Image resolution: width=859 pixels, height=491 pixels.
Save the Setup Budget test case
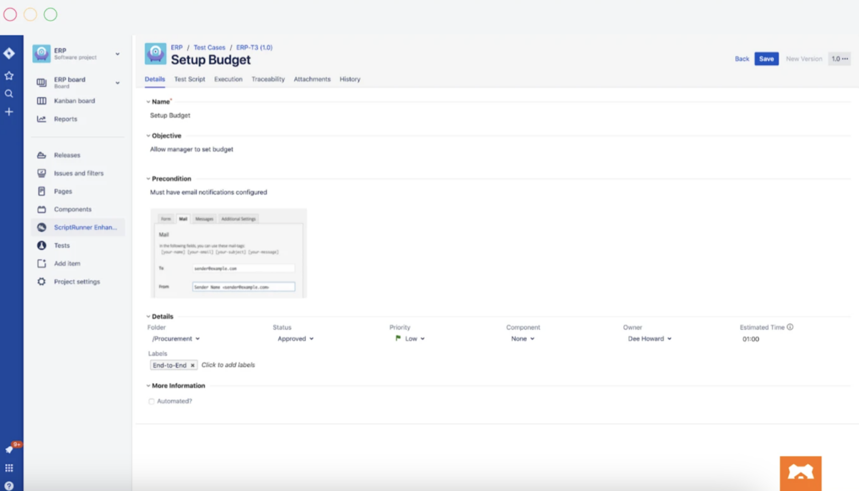[x=767, y=58]
